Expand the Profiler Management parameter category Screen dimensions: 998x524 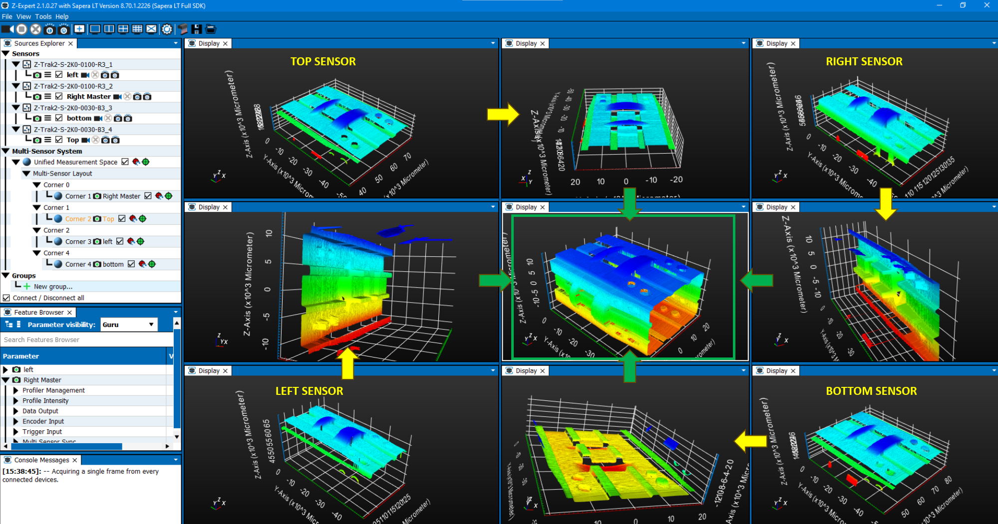click(16, 390)
